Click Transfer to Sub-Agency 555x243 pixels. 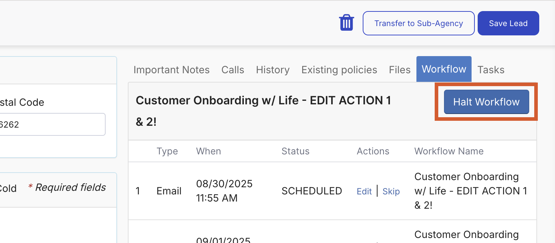(418, 23)
